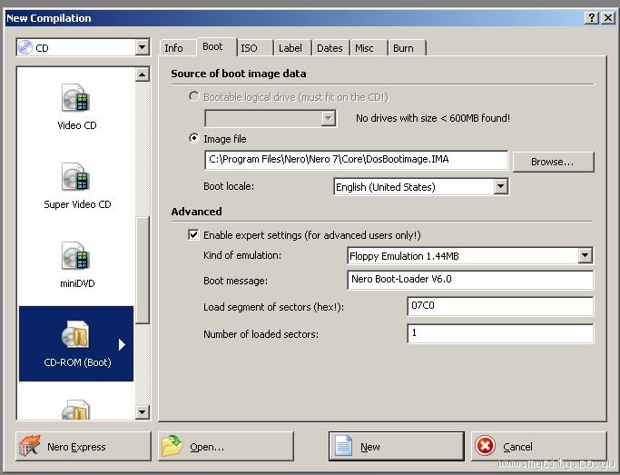The height and width of the screenshot is (475, 620).
Task: Switch to the Boot tab
Action: tap(212, 46)
